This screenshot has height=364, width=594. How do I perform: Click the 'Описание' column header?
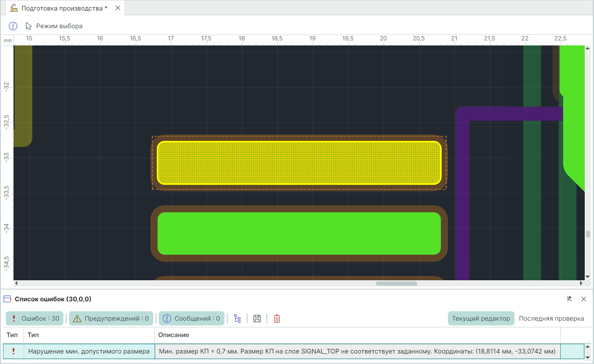click(174, 335)
